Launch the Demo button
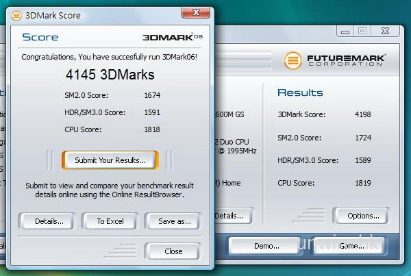This screenshot has height=276, width=411. point(266,245)
